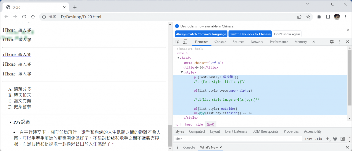Select the Properties sidebar tab
Viewport: 352px width, 151px height.
pos(291,131)
